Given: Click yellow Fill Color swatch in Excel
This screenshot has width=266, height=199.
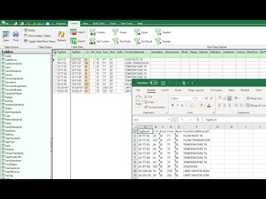Looking at the screenshot, I should [201, 106].
